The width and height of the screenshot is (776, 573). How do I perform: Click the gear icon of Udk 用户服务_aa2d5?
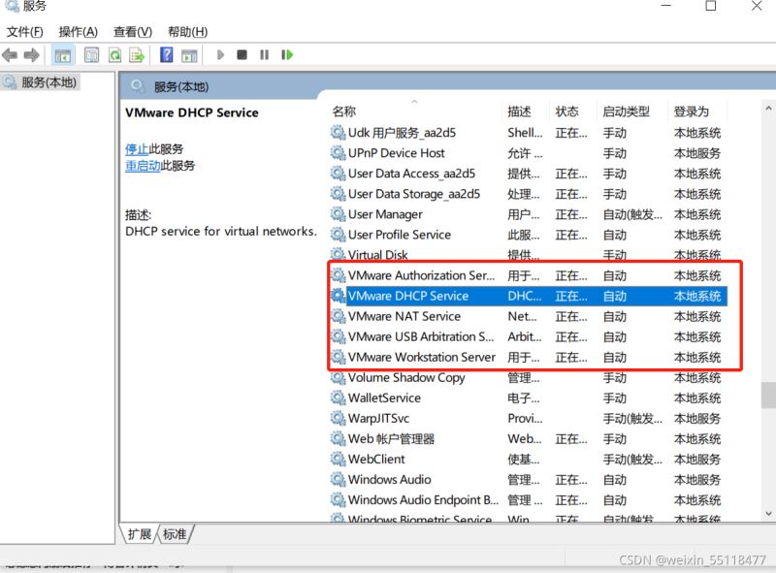[338, 133]
